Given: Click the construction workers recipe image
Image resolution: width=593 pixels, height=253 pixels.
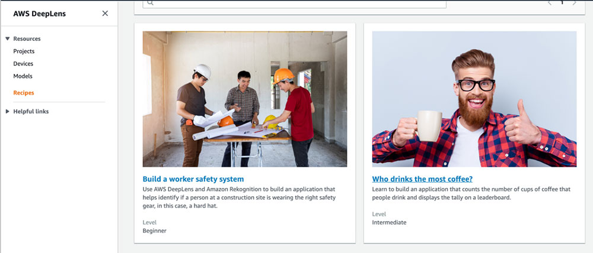Looking at the screenshot, I should coord(245,99).
